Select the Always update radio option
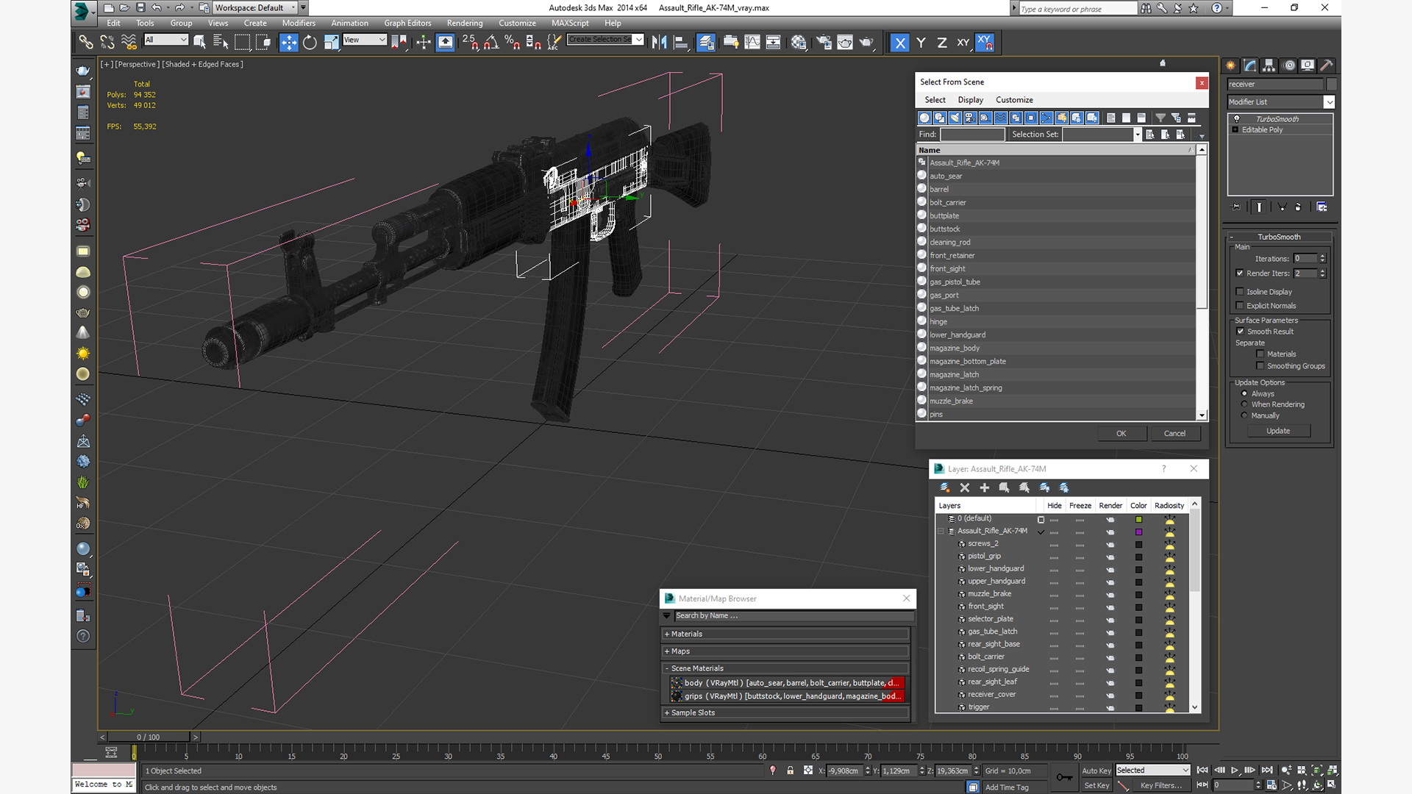The height and width of the screenshot is (794, 1412). click(x=1244, y=393)
